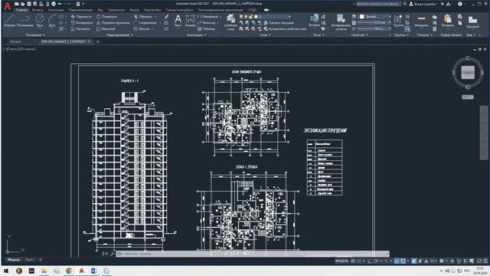Select the Отрезок (Line) tool
Image resolution: width=490 pixels, height=276 pixels.
pyautogui.click(x=9, y=21)
